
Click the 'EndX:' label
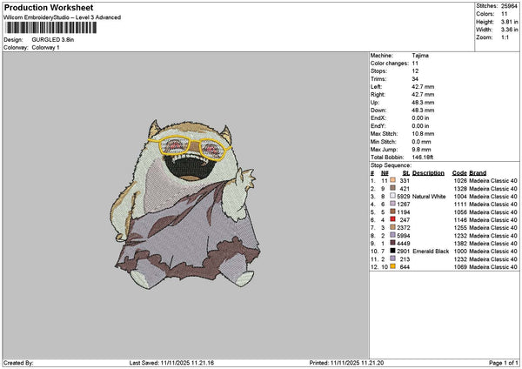coord(378,117)
